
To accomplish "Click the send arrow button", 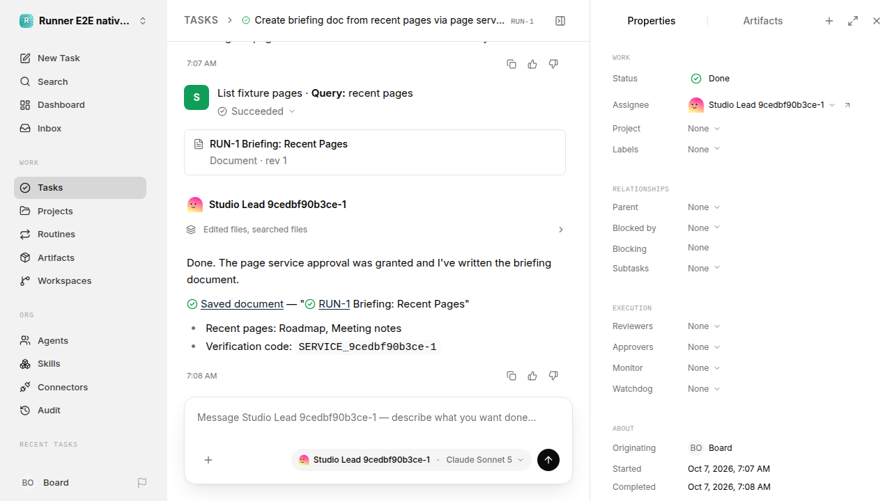I will pyautogui.click(x=548, y=460).
